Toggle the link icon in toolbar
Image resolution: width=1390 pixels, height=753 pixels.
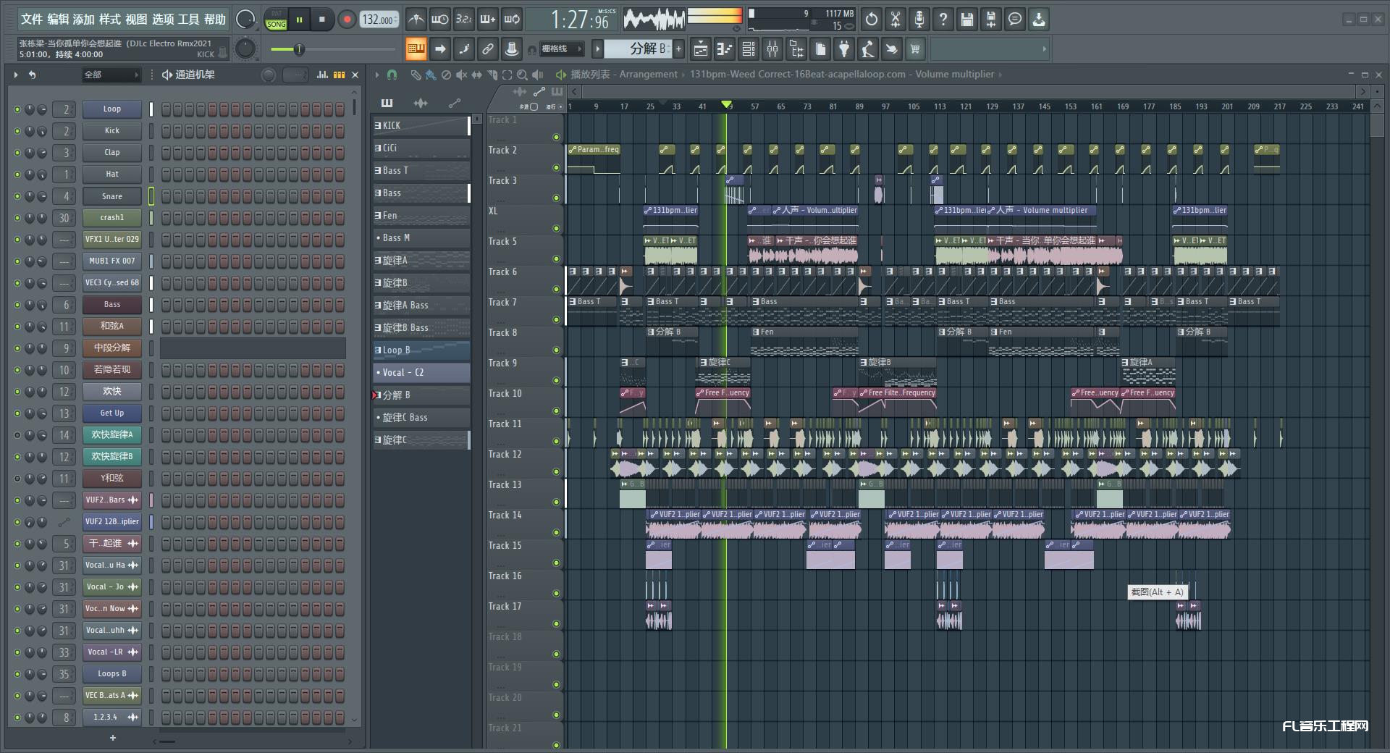coord(487,49)
